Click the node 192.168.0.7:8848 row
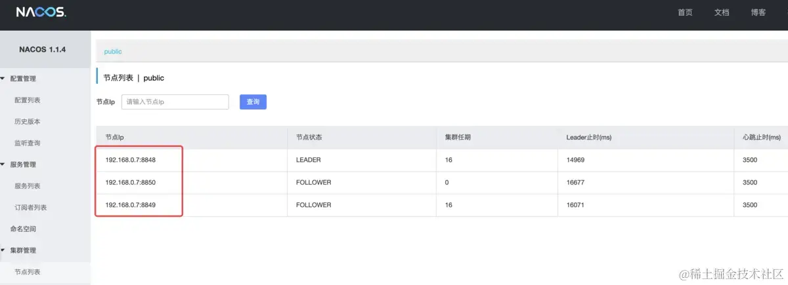The height and width of the screenshot is (285, 788). [442, 160]
